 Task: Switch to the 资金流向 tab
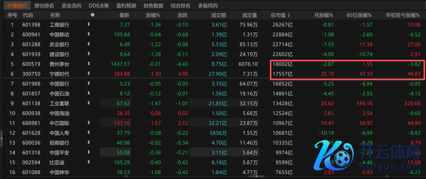pos(71,6)
